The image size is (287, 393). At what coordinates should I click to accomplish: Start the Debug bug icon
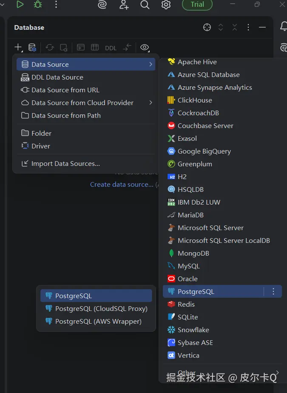point(38,5)
